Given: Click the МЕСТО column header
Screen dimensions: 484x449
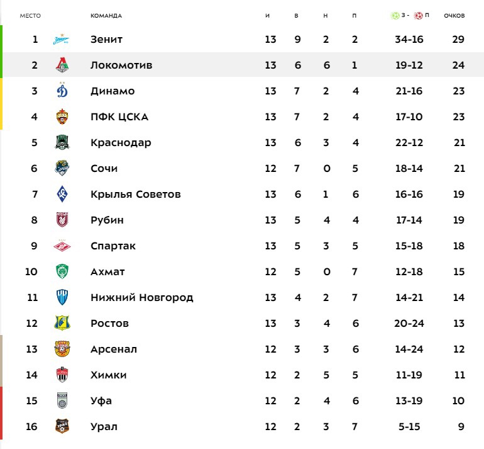Looking at the screenshot, I should 30,15.
